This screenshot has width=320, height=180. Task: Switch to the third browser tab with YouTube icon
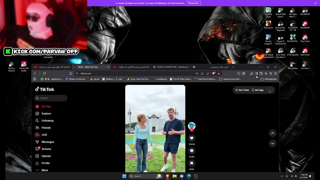click(x=131, y=67)
